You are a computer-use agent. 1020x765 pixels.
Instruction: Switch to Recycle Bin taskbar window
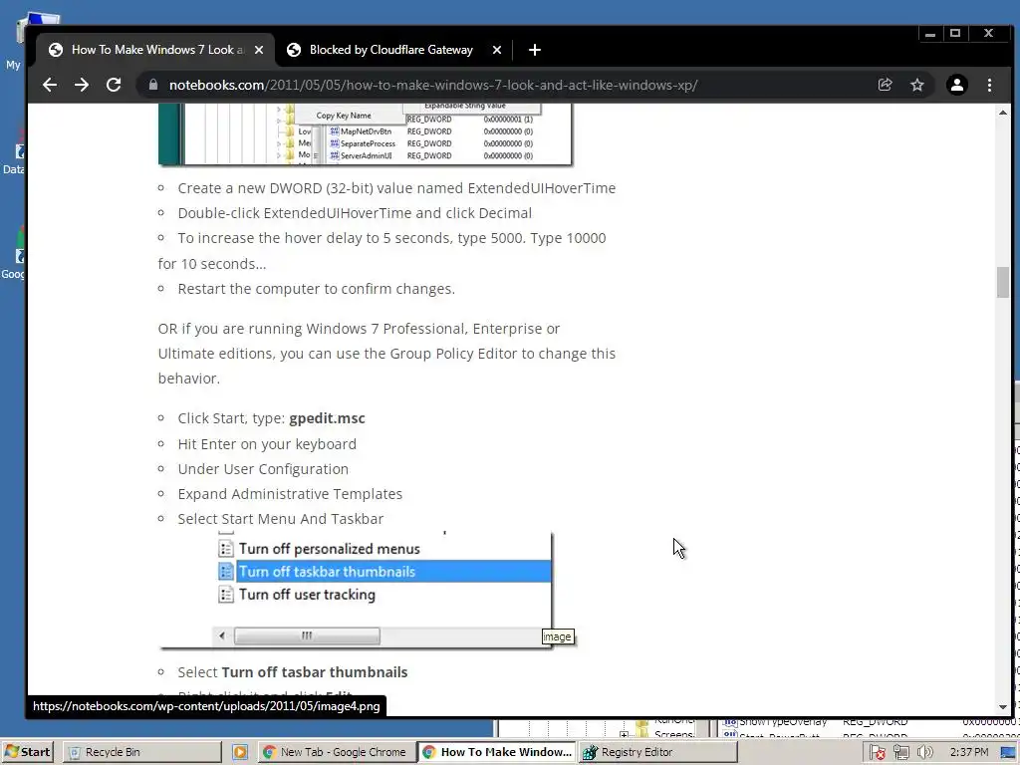pyautogui.click(x=142, y=752)
